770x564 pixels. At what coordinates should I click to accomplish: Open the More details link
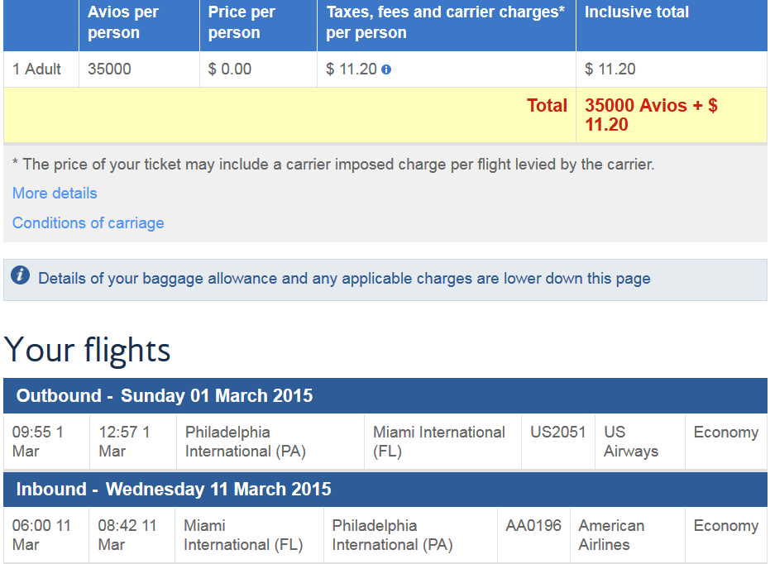point(55,193)
